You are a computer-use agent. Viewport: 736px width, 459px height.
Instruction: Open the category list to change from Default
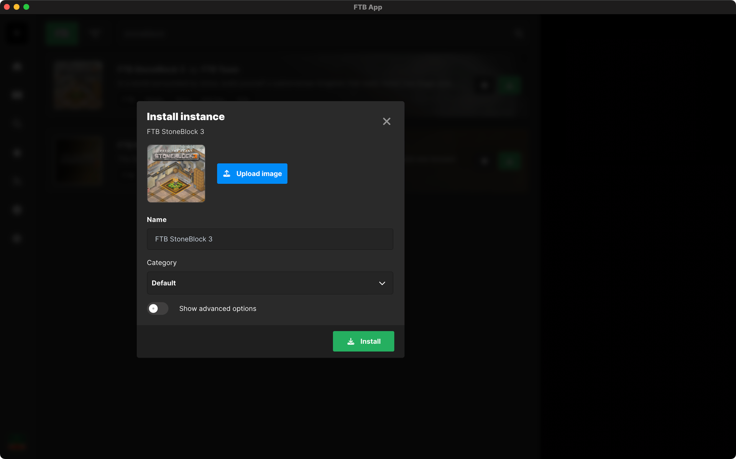coord(270,283)
